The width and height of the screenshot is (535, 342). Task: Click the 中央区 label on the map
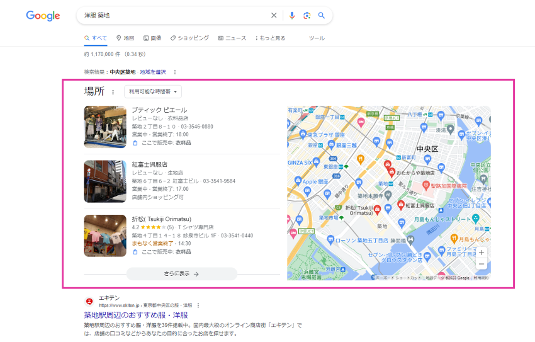pos(427,149)
